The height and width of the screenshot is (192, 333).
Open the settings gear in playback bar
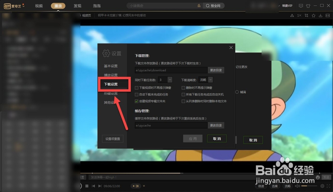(322, 186)
